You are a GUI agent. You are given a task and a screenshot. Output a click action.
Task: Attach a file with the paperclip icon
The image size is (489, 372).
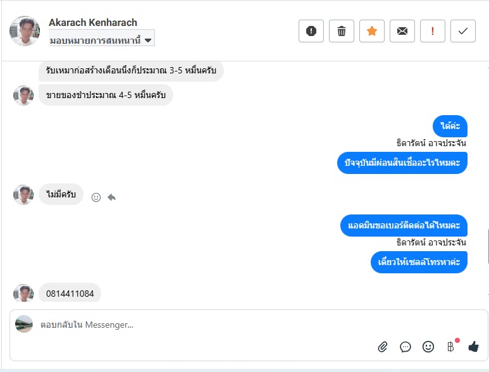point(383,347)
